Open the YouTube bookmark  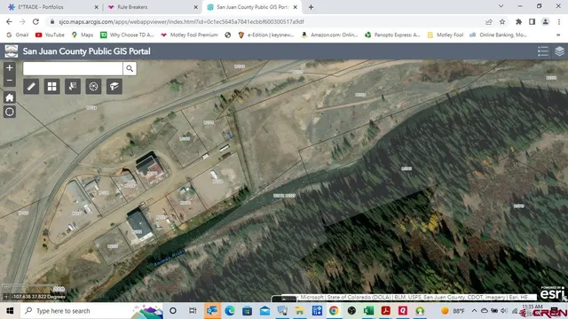click(x=50, y=35)
